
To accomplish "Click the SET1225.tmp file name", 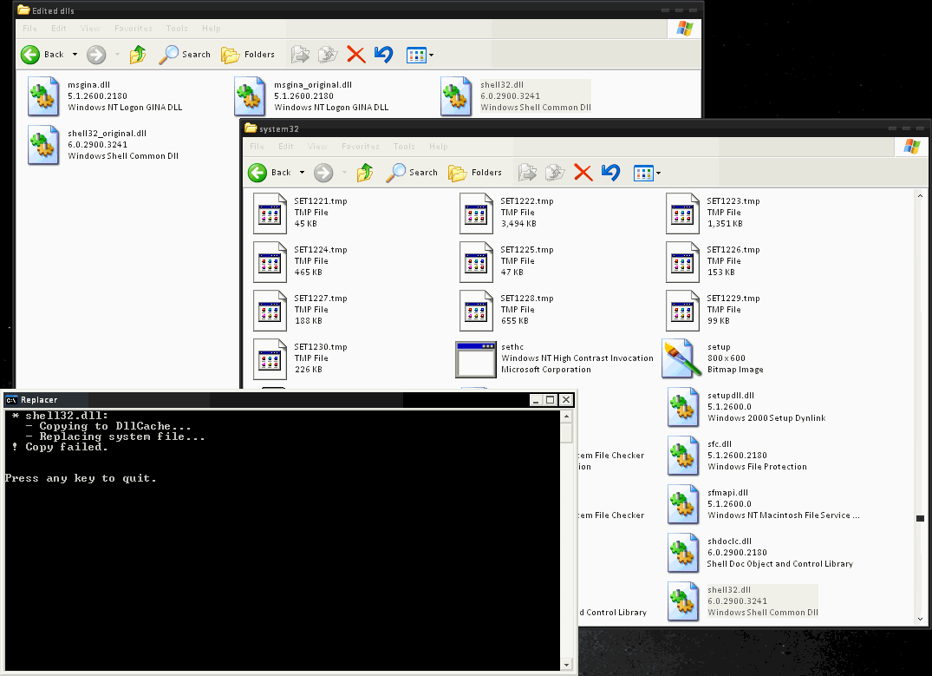I will [x=526, y=250].
